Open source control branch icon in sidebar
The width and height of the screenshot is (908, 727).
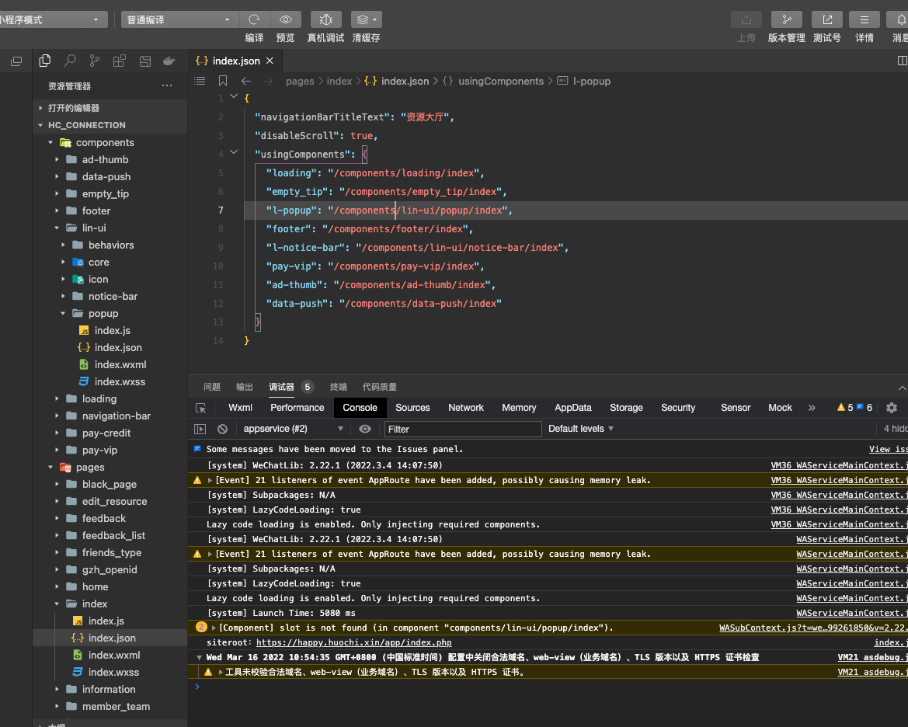point(95,61)
